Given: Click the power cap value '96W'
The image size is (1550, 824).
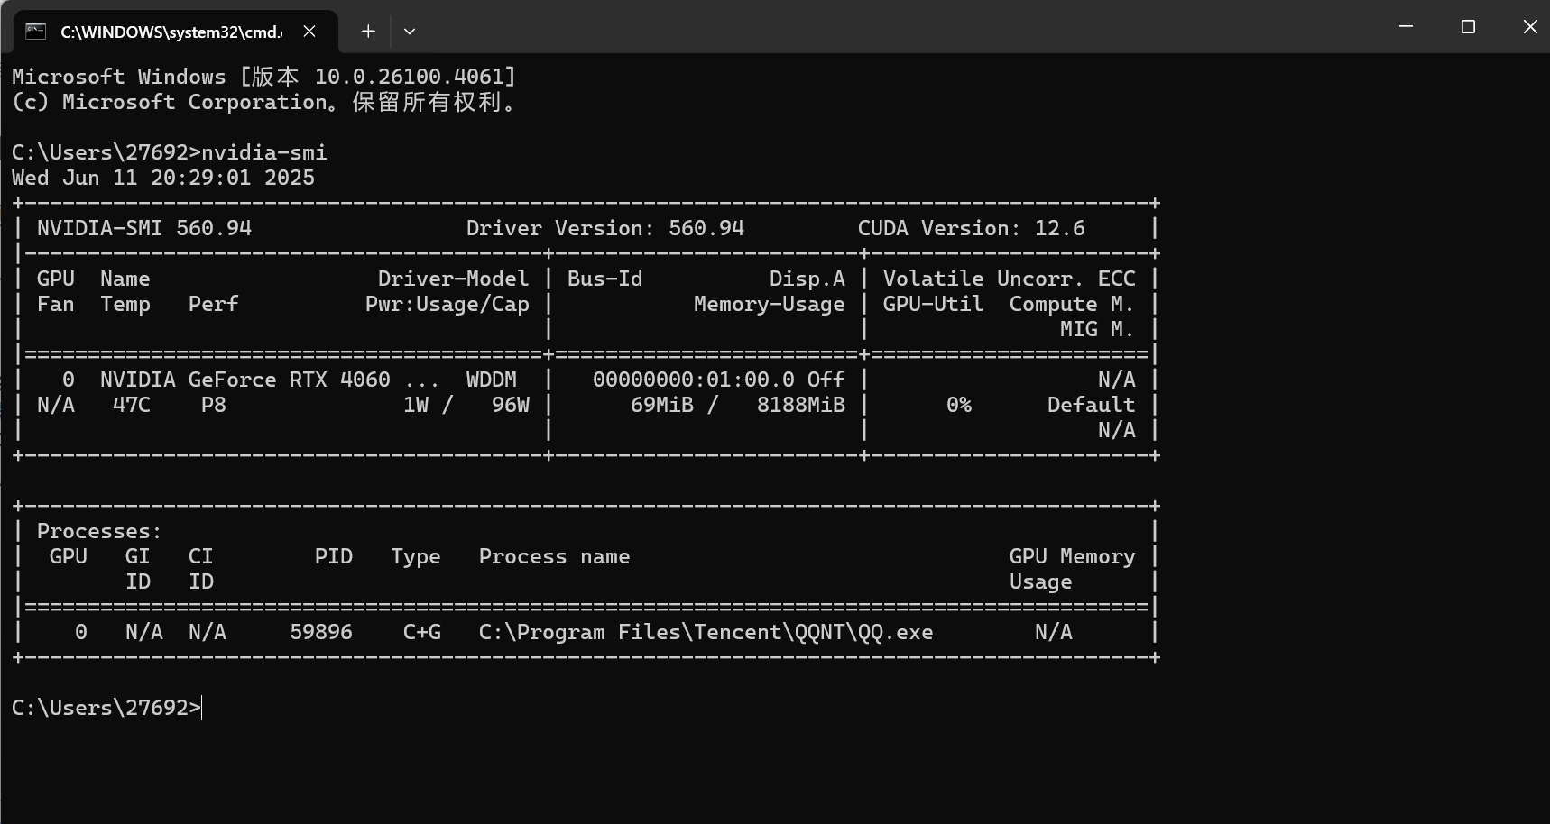Looking at the screenshot, I should click(x=511, y=405).
